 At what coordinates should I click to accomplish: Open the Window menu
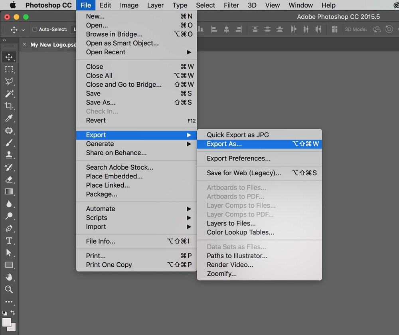point(300,5)
